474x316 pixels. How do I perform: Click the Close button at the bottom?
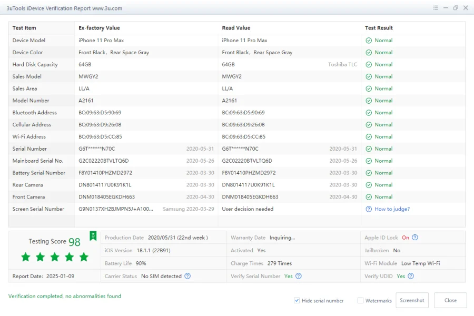pyautogui.click(x=450, y=300)
